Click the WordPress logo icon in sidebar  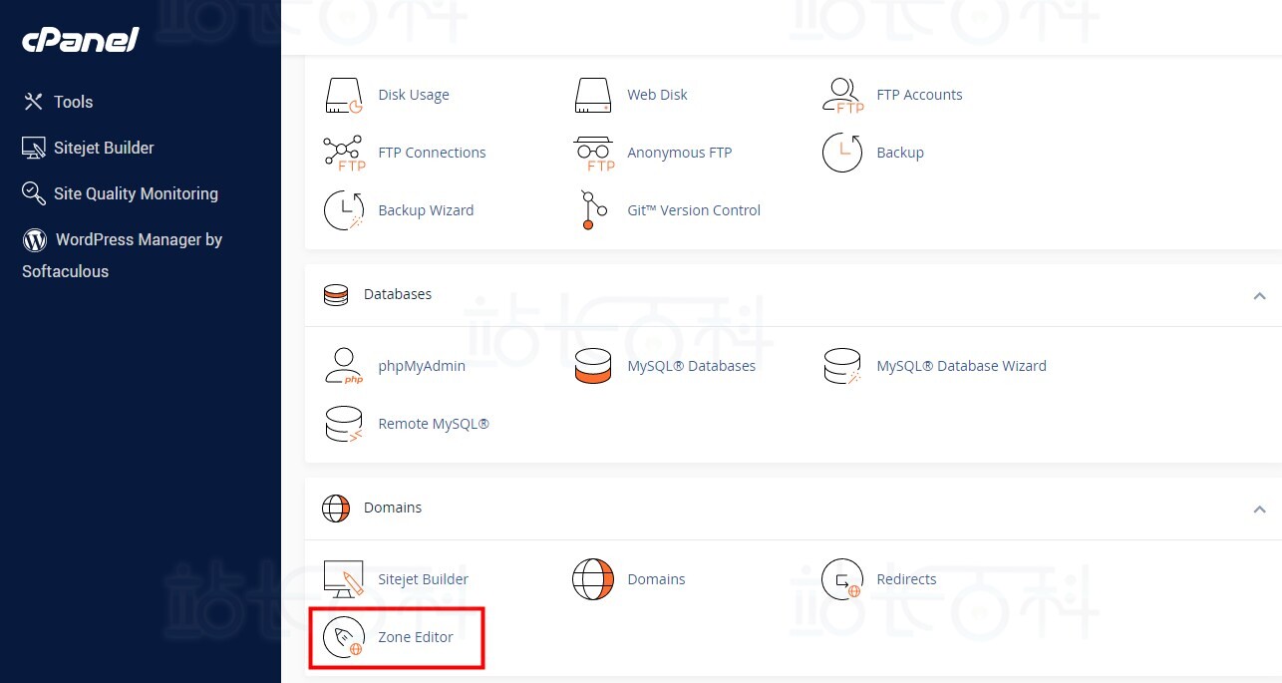[35, 239]
